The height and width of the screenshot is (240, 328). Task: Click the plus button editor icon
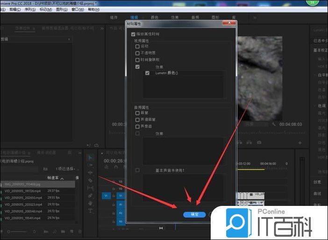[300, 143]
